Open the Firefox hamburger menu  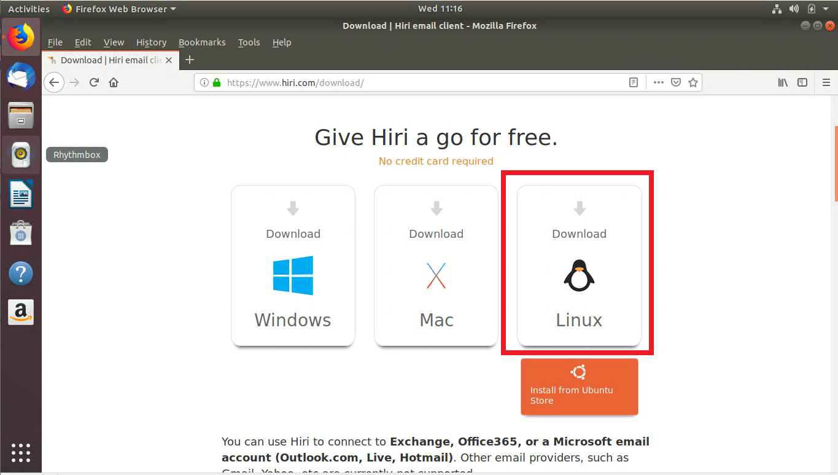click(826, 82)
